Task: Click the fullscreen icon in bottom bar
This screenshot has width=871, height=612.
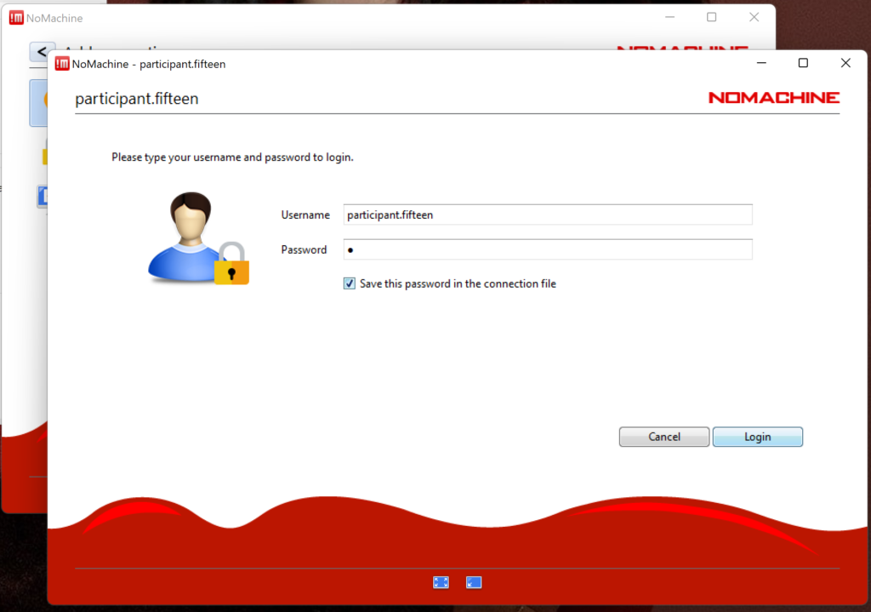Action: [x=441, y=582]
